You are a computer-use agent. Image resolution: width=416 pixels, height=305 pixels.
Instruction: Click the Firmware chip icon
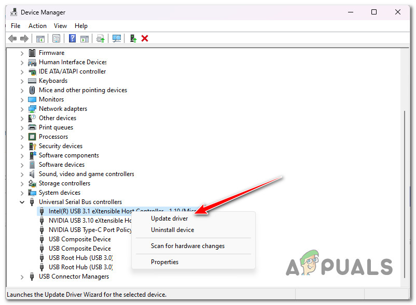[32, 53]
